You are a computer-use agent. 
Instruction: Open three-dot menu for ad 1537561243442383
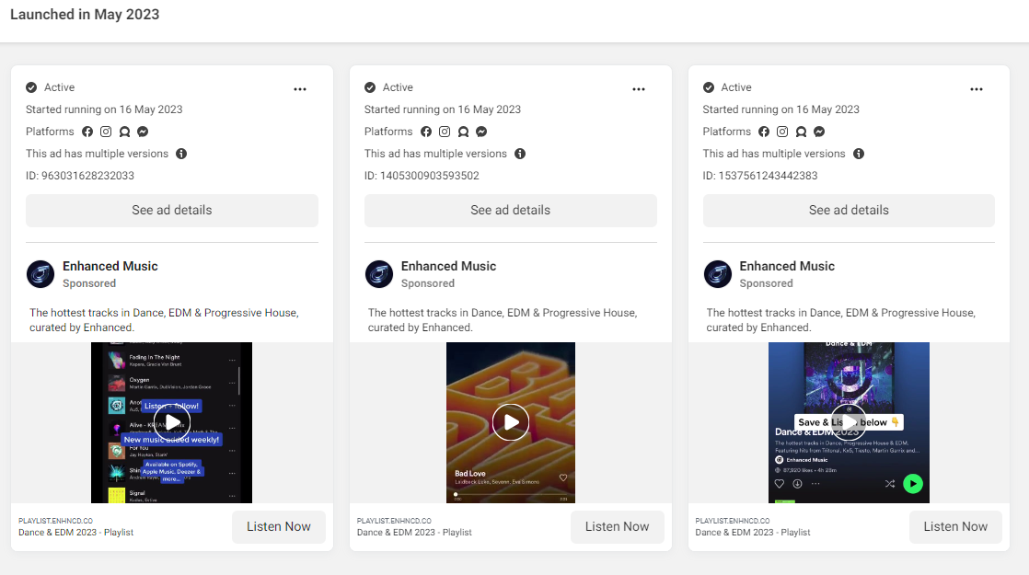click(977, 89)
